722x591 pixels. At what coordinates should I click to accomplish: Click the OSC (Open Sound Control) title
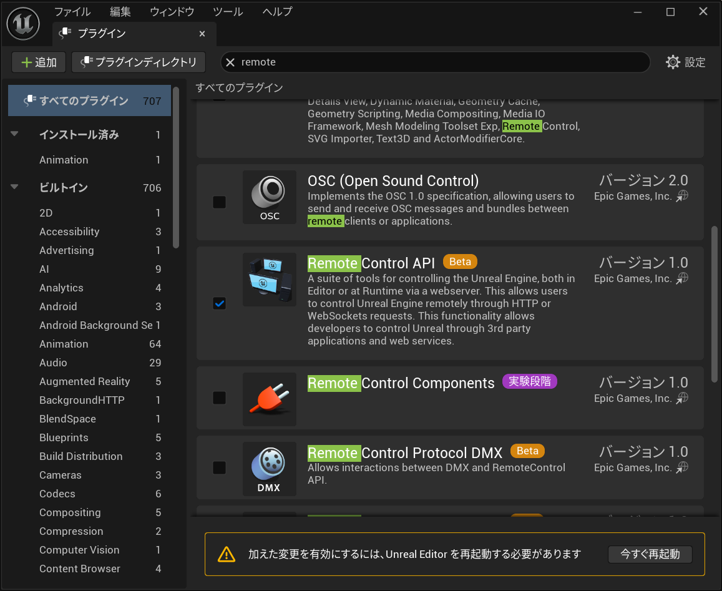point(393,180)
